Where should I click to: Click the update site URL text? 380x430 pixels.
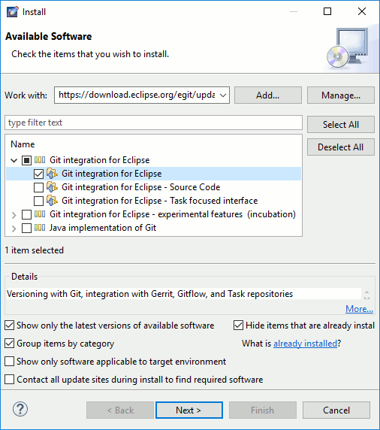(137, 95)
